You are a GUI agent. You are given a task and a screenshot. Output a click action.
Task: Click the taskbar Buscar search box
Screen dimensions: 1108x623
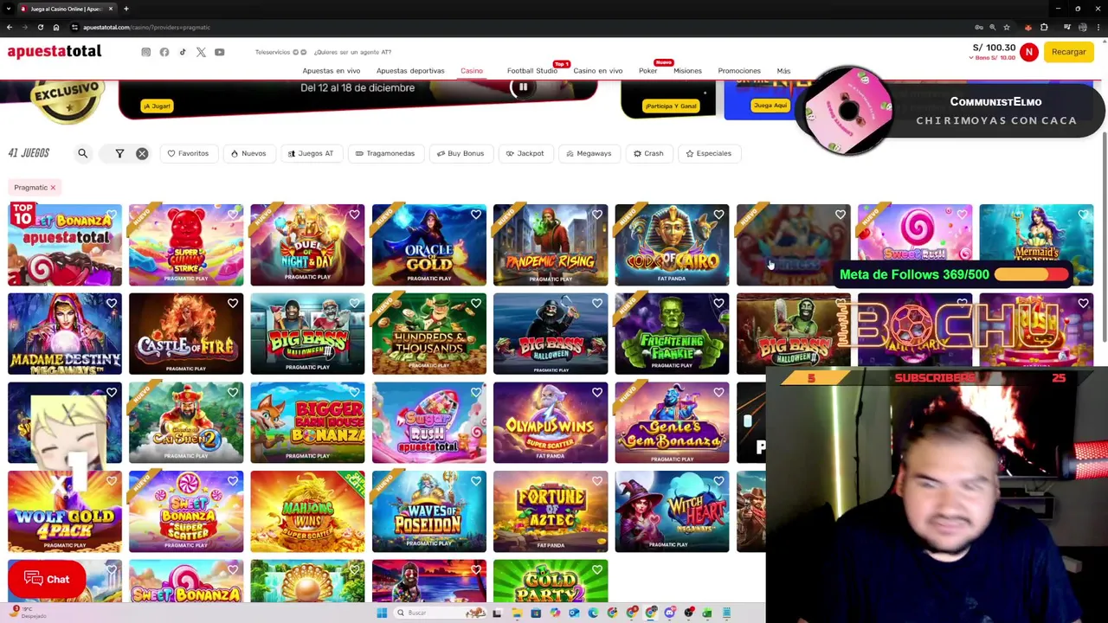tap(440, 613)
